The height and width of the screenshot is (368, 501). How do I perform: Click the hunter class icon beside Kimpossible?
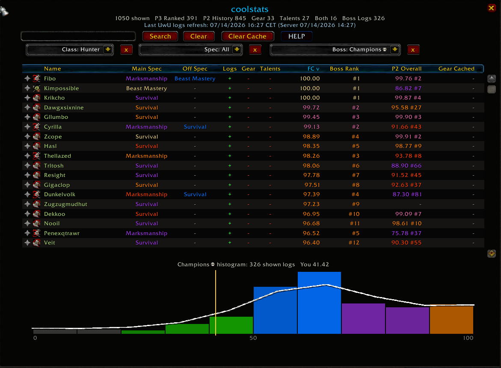click(37, 88)
